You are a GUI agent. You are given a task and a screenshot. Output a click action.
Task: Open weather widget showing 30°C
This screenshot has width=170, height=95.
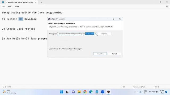click(x=9, y=92)
